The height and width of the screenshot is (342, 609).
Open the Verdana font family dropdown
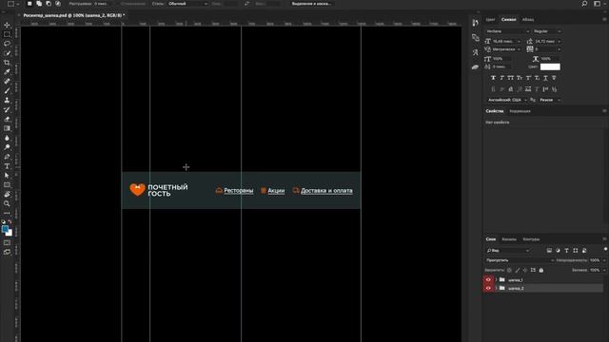coord(507,31)
